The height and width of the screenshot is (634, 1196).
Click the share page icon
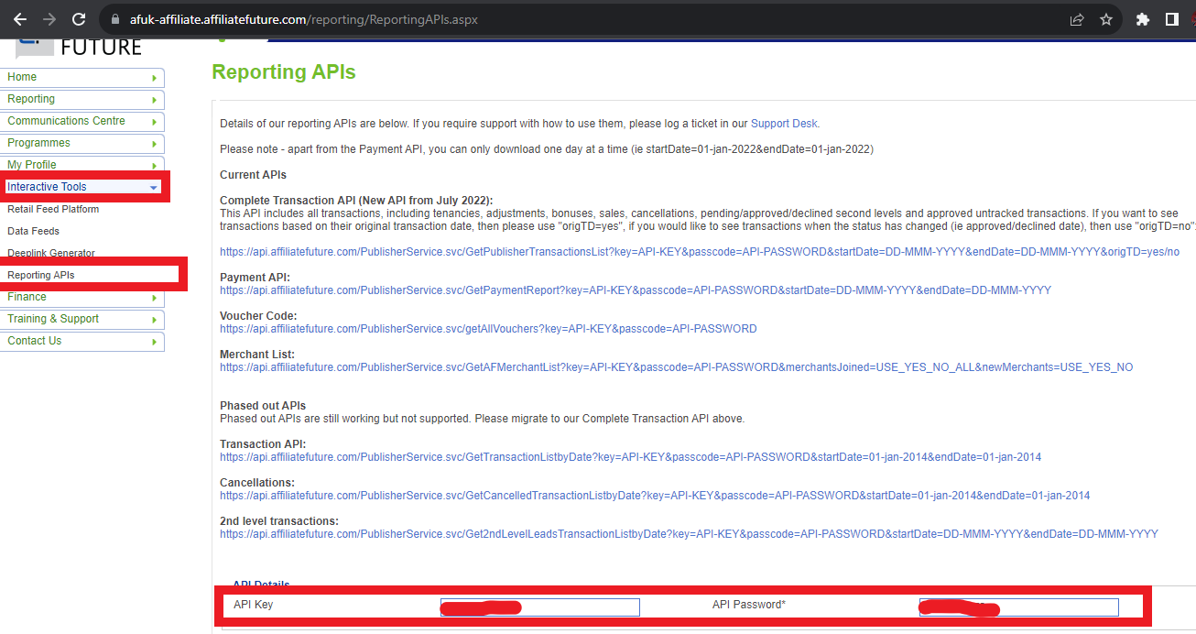1077,19
